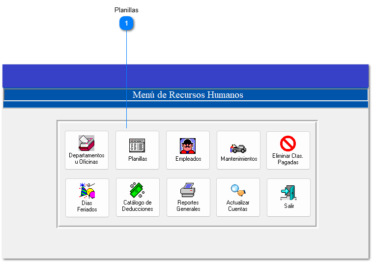Click the 'Dias Feriados' button label
Image resolution: width=373 pixels, height=263 pixels.
coord(87,206)
